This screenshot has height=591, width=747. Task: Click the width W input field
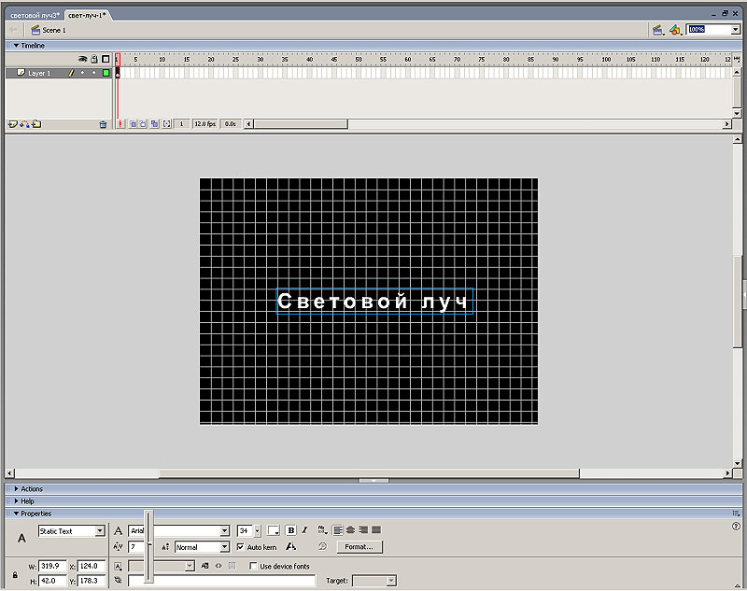(52, 566)
